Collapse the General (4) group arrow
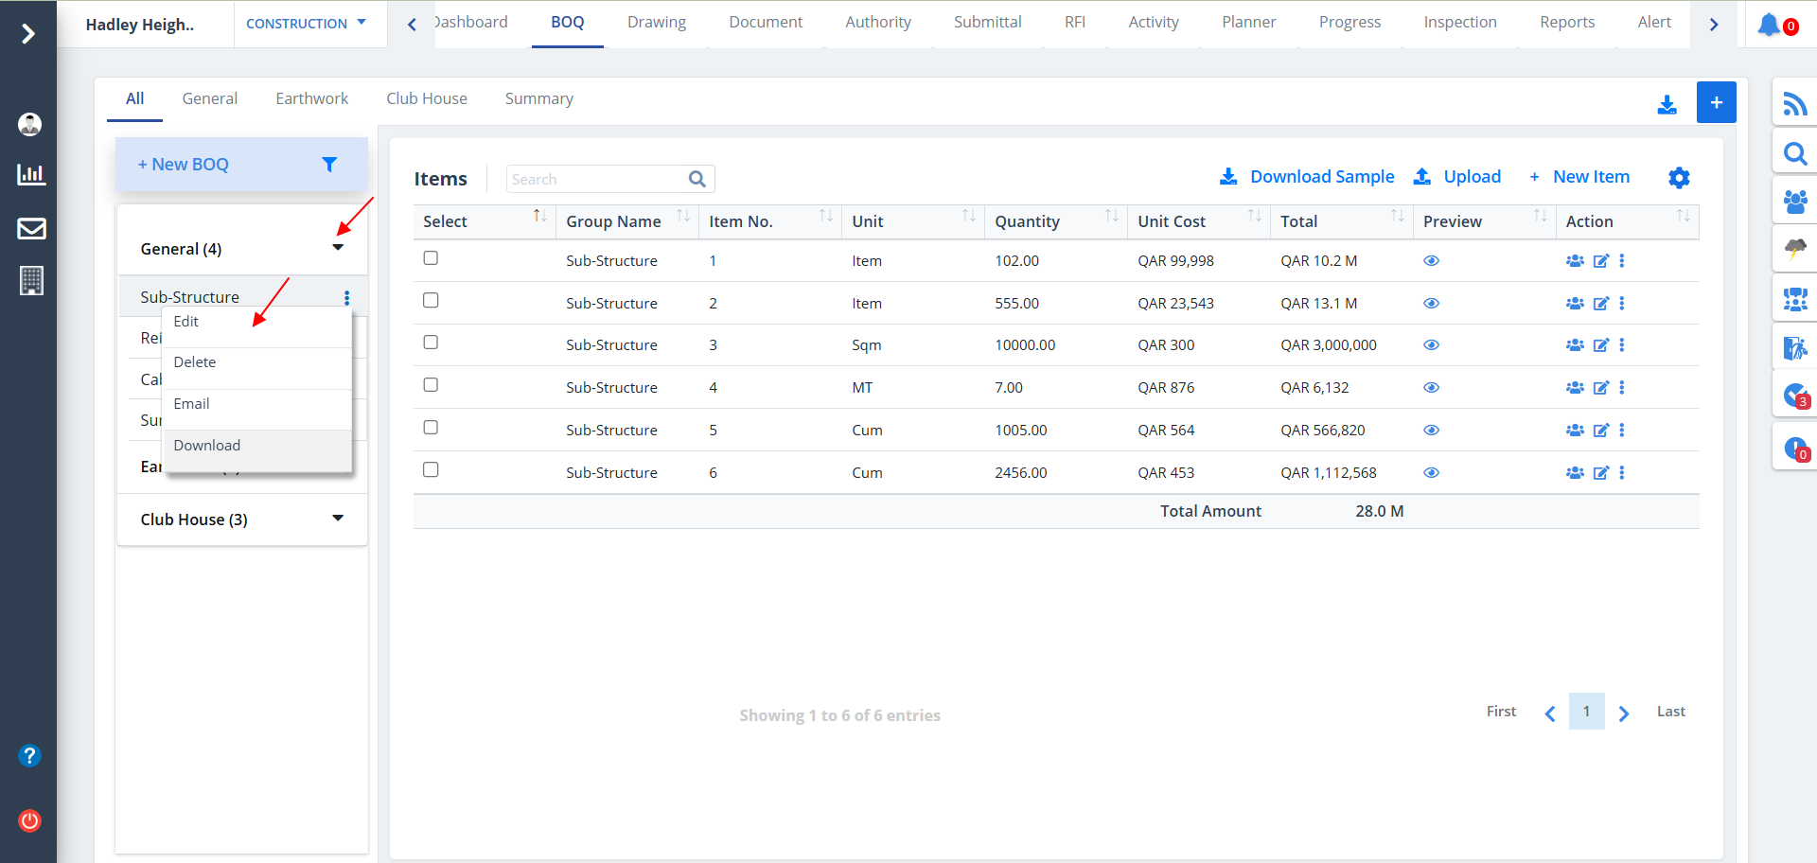 pyautogui.click(x=338, y=248)
